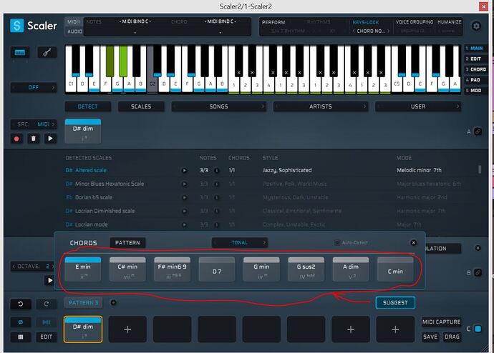Click the MIDI CAPTURE button
The width and height of the screenshot is (494, 353).
tap(442, 322)
